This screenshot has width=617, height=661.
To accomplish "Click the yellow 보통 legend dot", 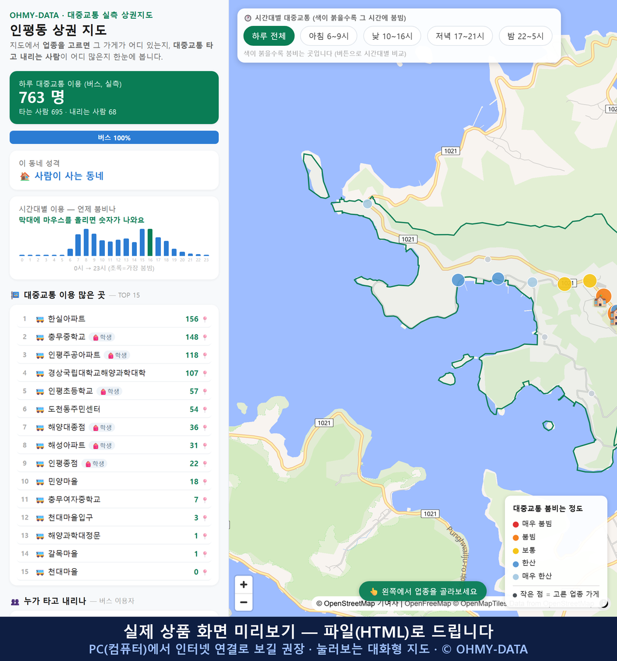I will [x=515, y=551].
